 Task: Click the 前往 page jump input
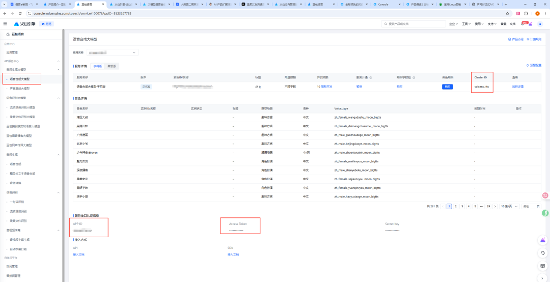click(x=531, y=206)
